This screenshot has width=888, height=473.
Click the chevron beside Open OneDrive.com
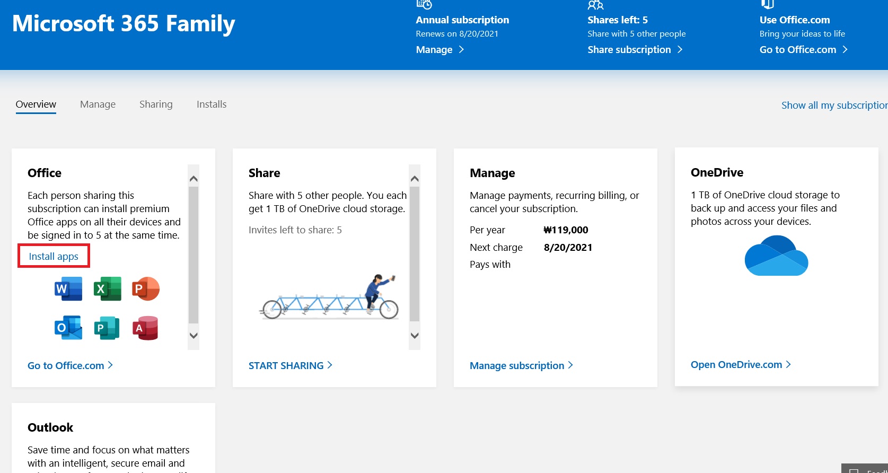[788, 364]
